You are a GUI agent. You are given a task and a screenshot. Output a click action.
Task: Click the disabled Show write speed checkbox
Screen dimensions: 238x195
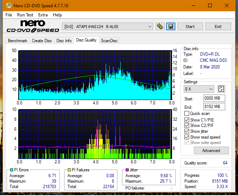187,143
